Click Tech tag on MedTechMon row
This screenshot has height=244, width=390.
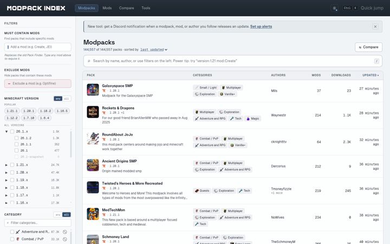click(201, 224)
